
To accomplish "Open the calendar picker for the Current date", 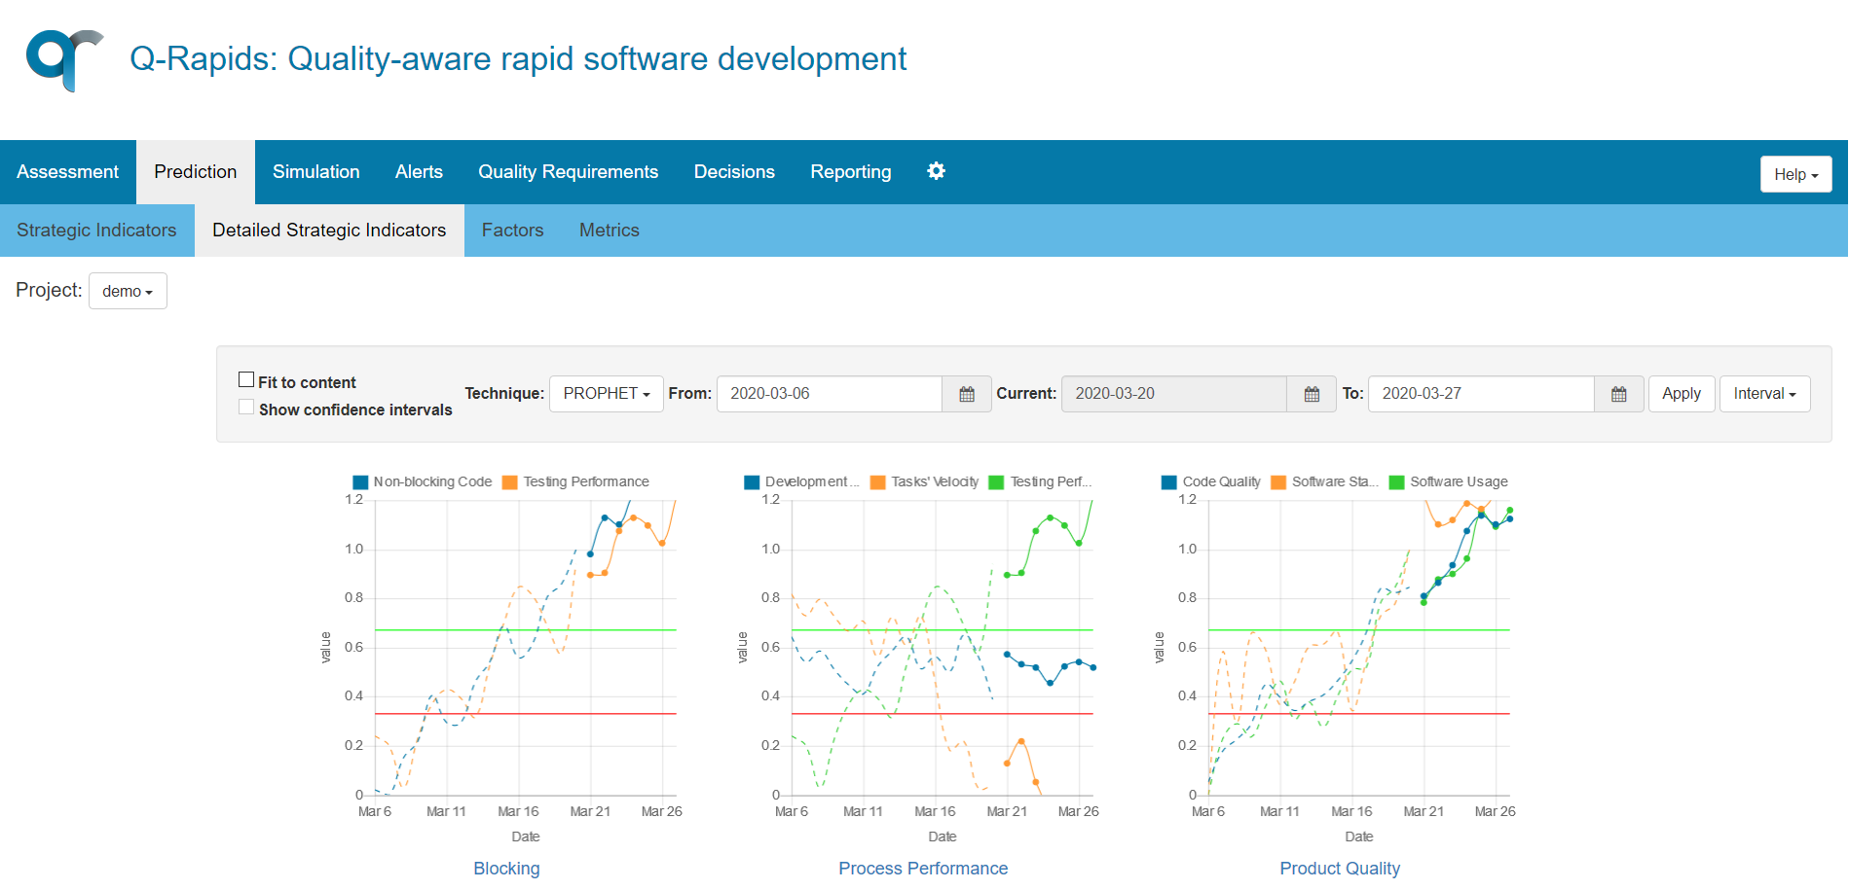I will pos(1312,394).
